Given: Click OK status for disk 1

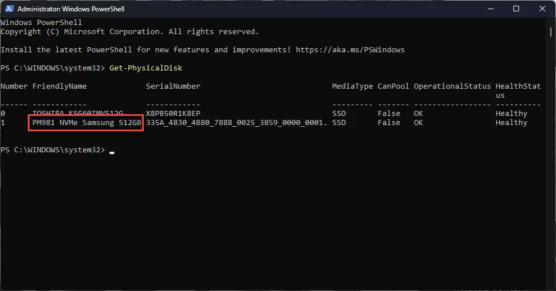Looking at the screenshot, I should [x=419, y=123].
